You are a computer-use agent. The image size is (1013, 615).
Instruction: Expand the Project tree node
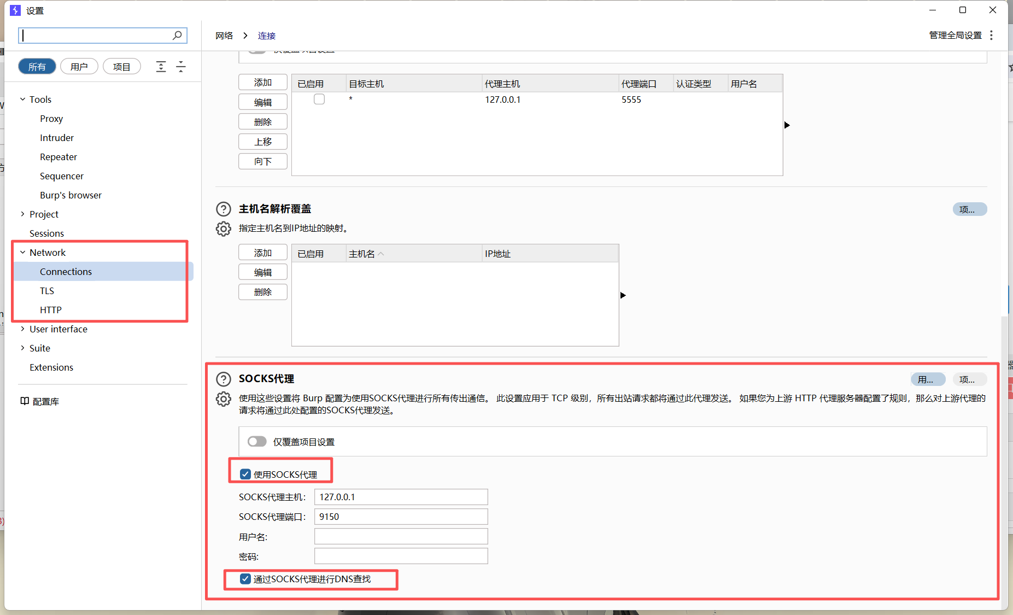(x=22, y=214)
